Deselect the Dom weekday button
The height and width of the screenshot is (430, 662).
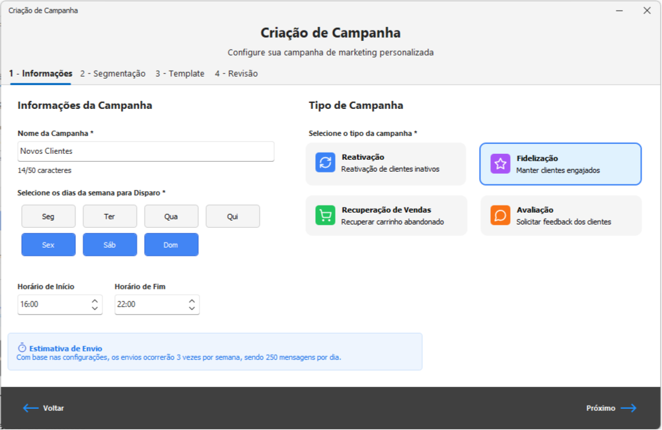[171, 244]
